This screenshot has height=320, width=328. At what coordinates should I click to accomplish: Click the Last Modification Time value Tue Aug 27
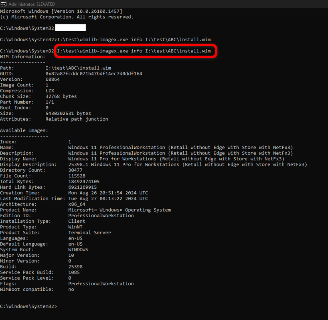point(108,198)
